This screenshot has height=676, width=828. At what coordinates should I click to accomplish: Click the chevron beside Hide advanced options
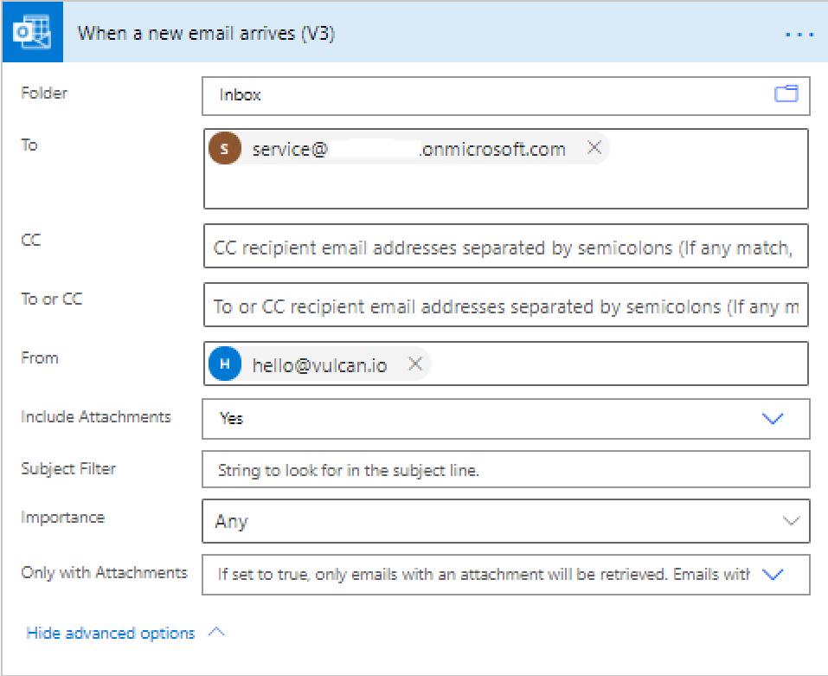click(x=216, y=633)
